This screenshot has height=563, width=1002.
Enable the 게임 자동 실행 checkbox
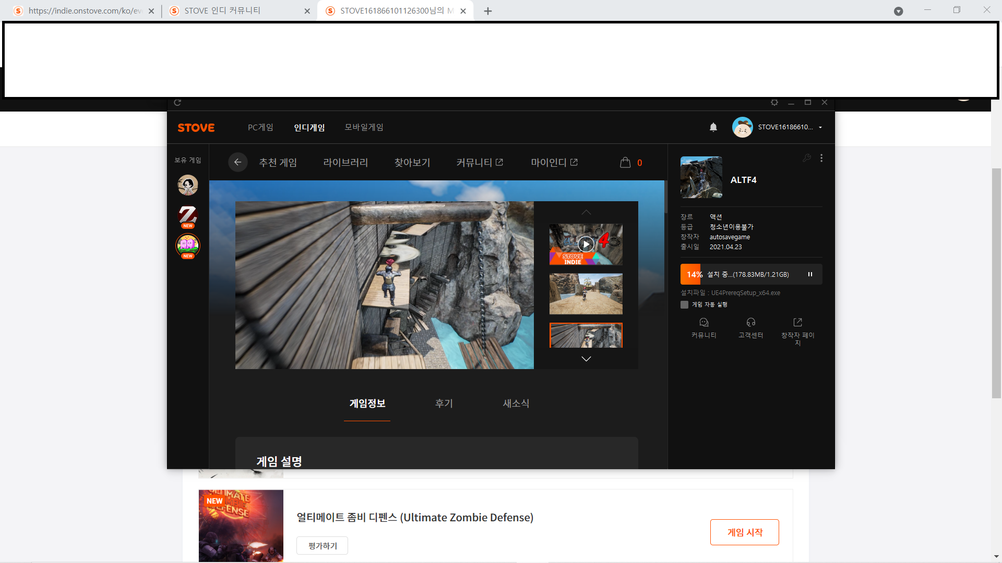coord(684,304)
